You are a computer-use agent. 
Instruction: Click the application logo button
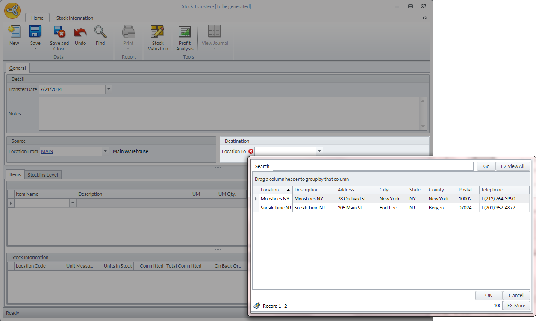(12, 11)
